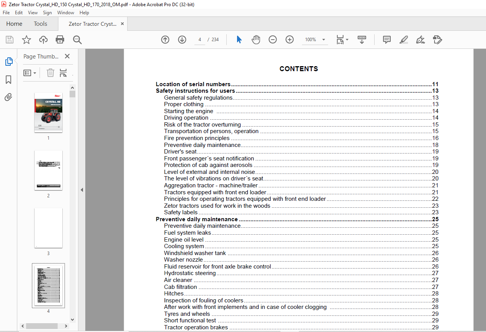Open the sign document pen tool
Image resolution: width=486 pixels, height=332 pixels.
[x=420, y=40]
